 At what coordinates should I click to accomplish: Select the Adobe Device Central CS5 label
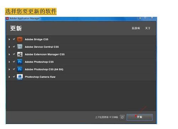tap(42, 47)
